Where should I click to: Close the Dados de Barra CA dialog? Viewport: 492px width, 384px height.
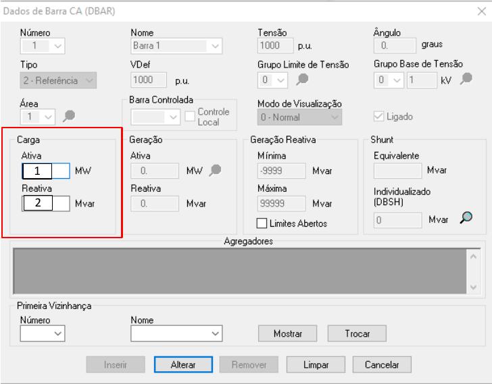tap(481, 11)
